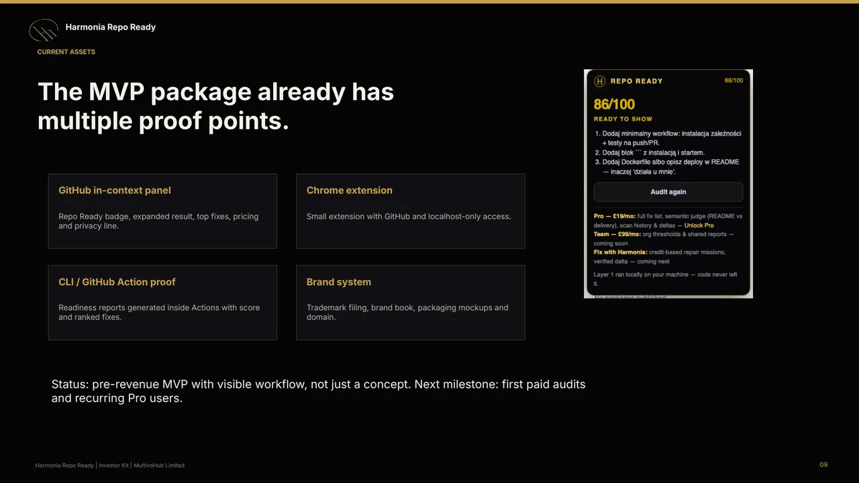The image size is (859, 483).
Task: Select the CLI / GitHub Action proof card
Action: (x=162, y=303)
